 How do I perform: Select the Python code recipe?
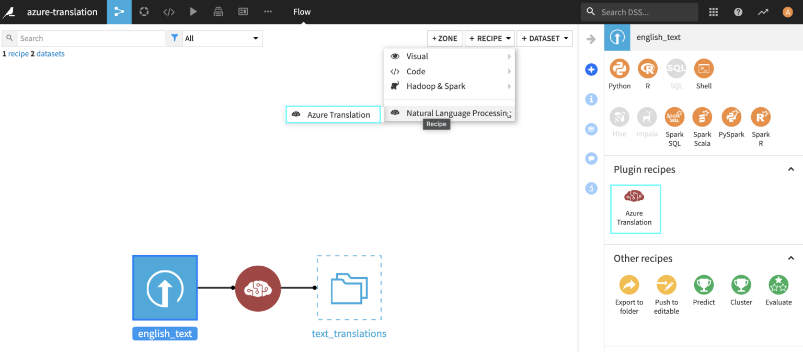620,73
